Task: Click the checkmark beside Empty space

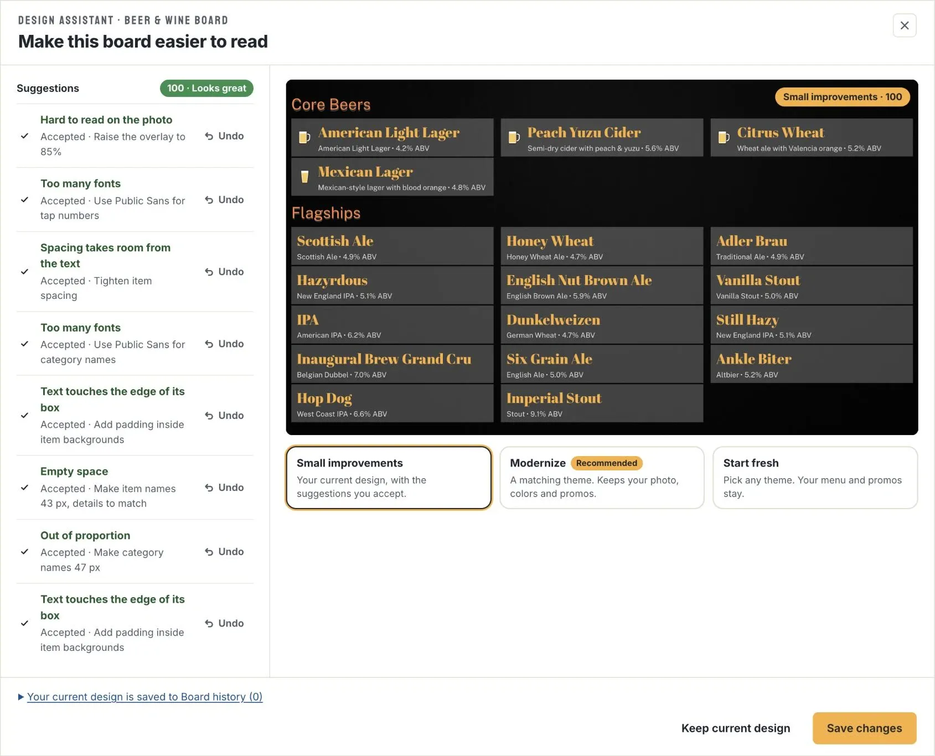Action: (x=24, y=488)
